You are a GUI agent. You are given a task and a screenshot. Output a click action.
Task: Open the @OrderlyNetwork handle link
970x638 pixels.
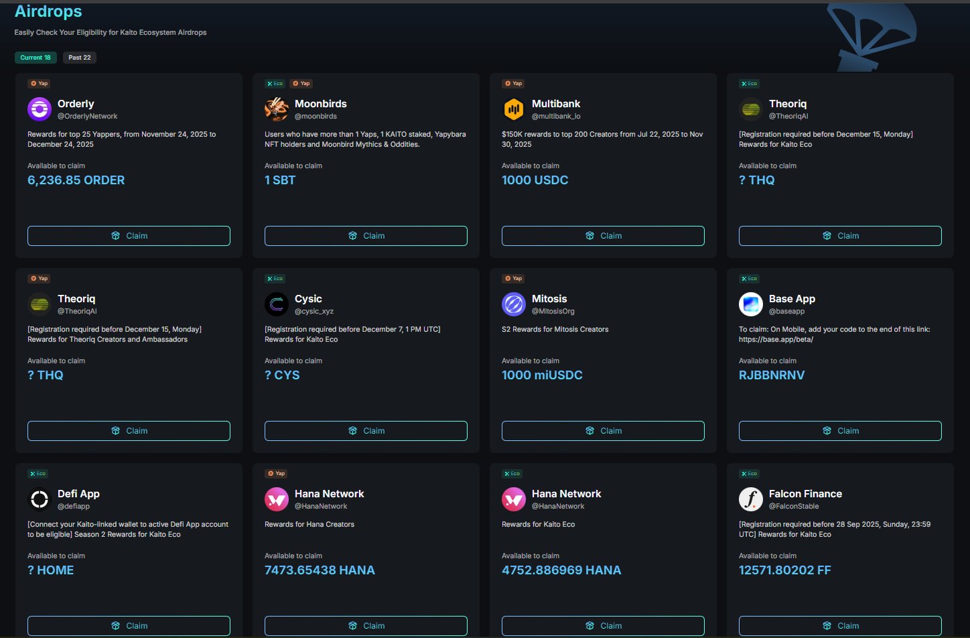click(x=87, y=117)
